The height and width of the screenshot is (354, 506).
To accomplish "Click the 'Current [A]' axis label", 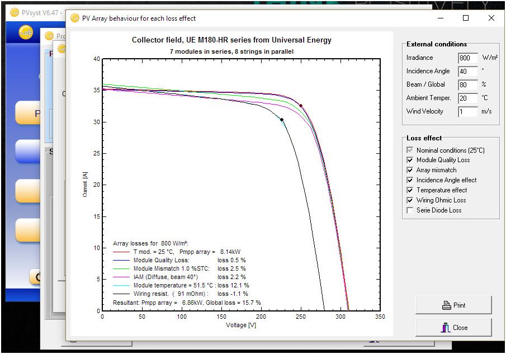I will click(x=85, y=184).
